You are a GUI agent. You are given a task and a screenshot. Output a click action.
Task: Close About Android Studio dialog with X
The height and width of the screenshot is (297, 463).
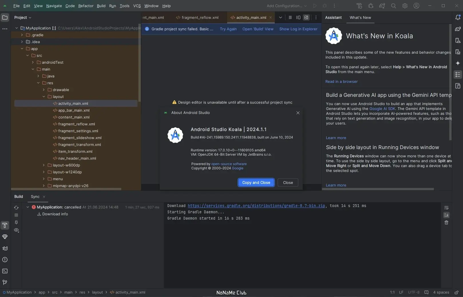pos(298,113)
